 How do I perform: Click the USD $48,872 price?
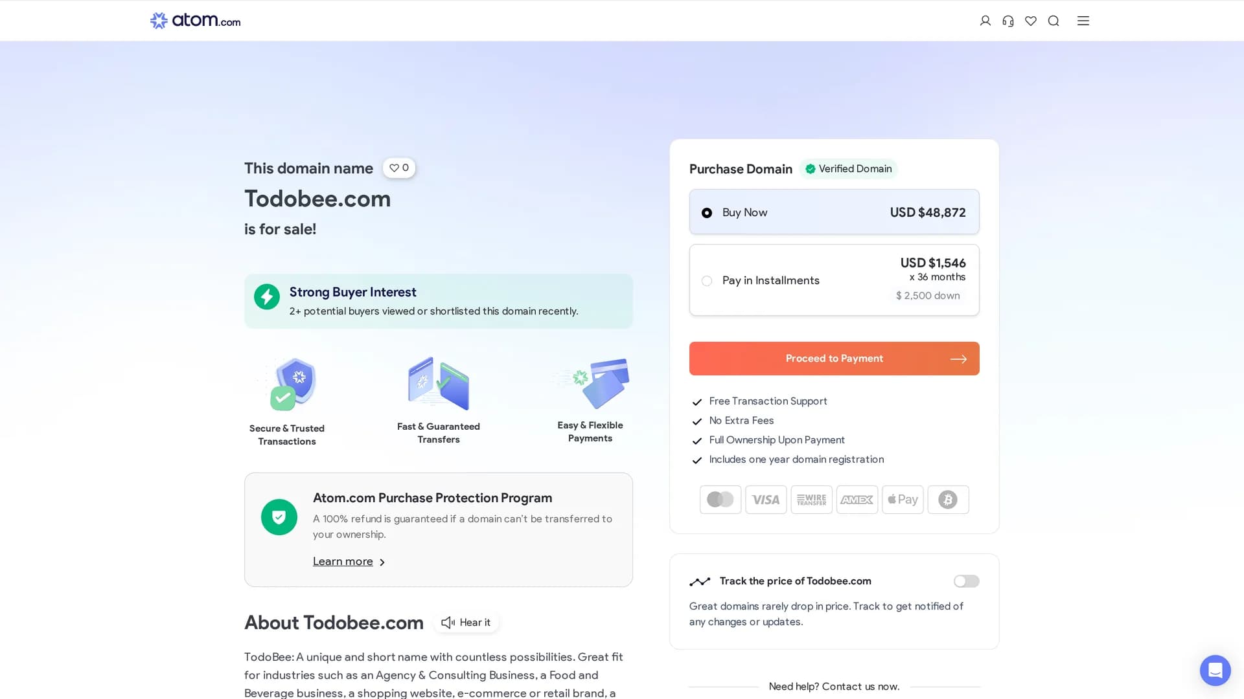click(x=928, y=213)
